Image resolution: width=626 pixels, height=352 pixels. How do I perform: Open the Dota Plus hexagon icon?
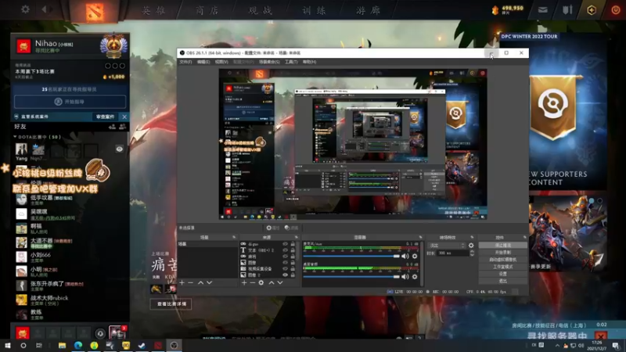[592, 10]
